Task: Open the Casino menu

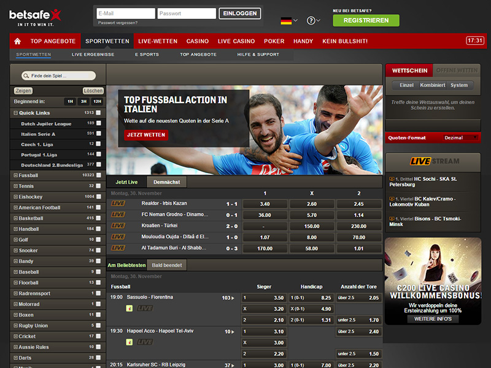Action: (198, 41)
